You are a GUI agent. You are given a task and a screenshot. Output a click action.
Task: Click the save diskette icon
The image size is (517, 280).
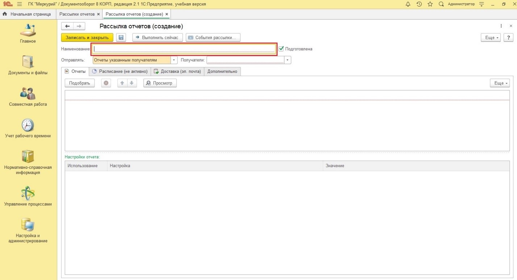pos(121,38)
